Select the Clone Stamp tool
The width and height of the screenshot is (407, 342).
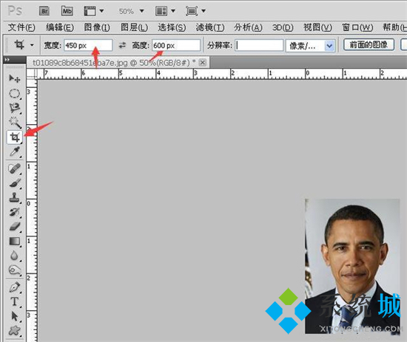tap(15, 197)
